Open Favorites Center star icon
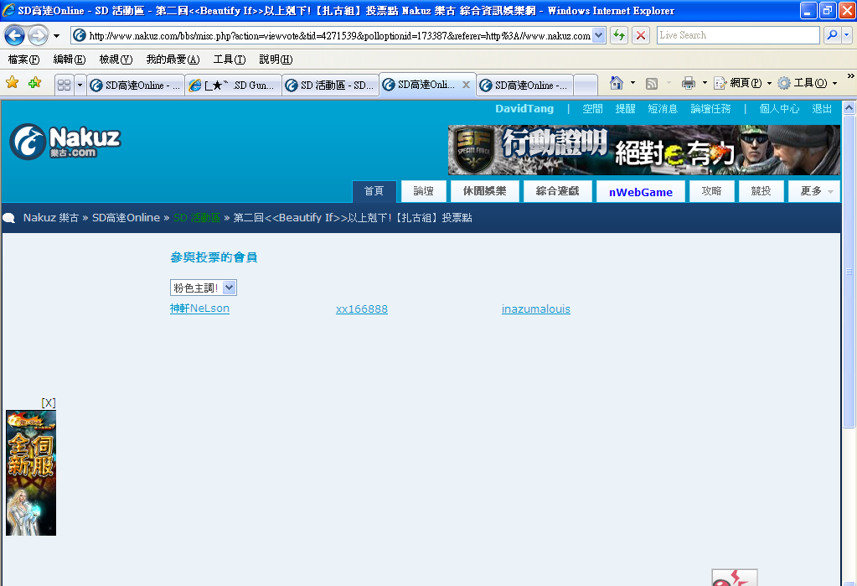Image resolution: width=857 pixels, height=586 pixels. pyautogui.click(x=13, y=83)
